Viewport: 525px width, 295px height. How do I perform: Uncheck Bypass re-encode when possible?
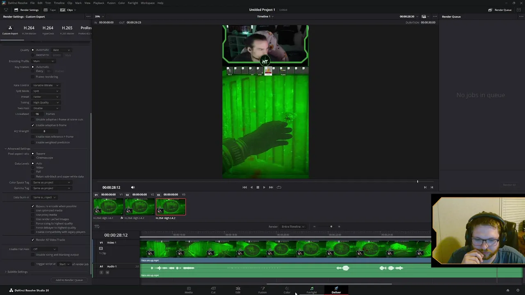33,206
